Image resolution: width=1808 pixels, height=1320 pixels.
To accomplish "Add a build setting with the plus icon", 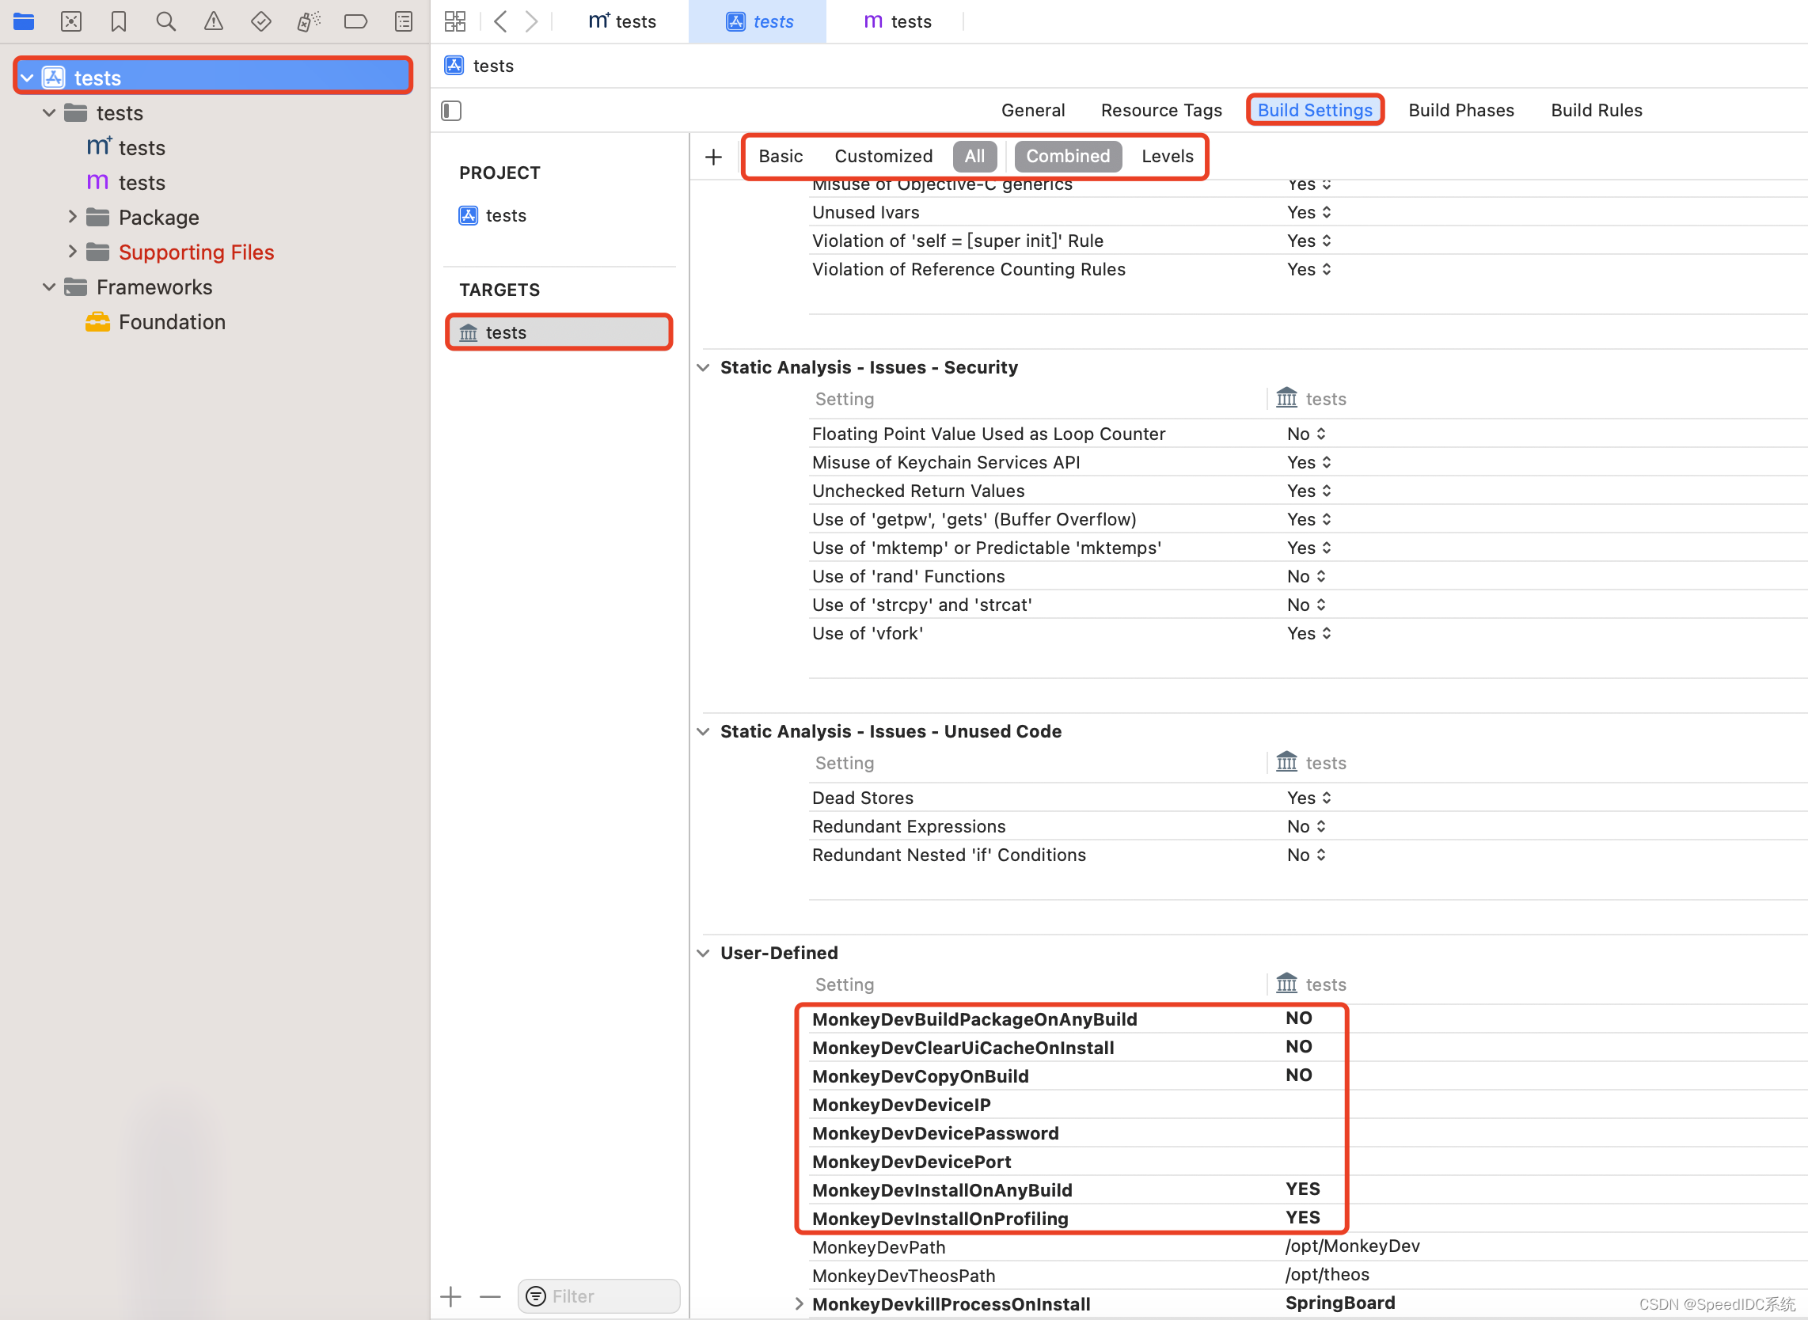I will [x=713, y=157].
